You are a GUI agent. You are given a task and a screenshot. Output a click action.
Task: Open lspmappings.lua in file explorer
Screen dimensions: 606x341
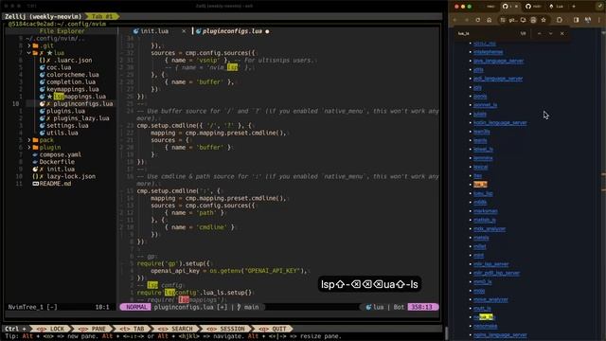(x=80, y=97)
